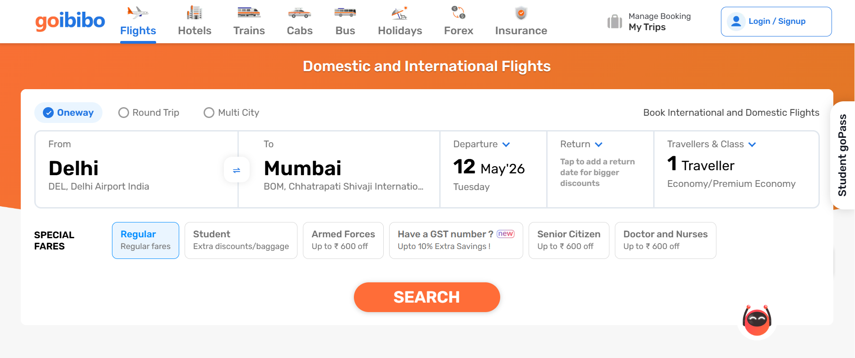Click the Holidays beach umbrella icon
The width and height of the screenshot is (855, 358).
tap(400, 13)
